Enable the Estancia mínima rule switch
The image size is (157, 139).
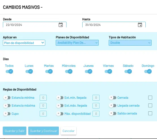7,98
